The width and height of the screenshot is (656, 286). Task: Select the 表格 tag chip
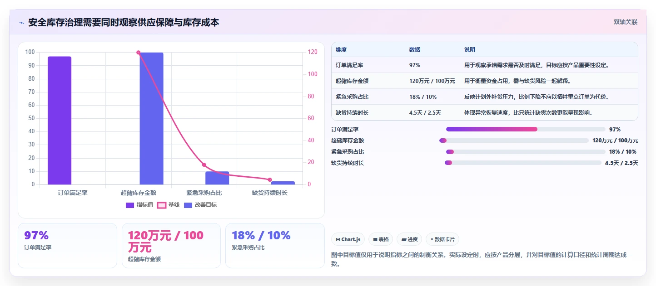pyautogui.click(x=381, y=239)
